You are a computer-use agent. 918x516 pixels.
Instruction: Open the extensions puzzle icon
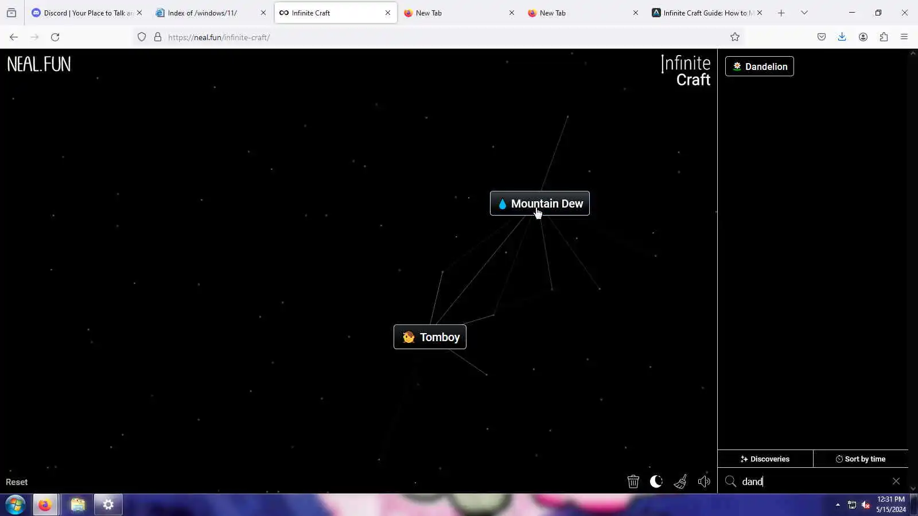pyautogui.click(x=884, y=37)
